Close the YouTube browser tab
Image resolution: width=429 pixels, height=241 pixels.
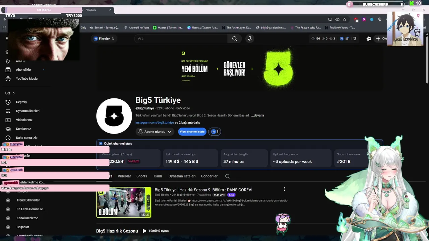coord(110,10)
